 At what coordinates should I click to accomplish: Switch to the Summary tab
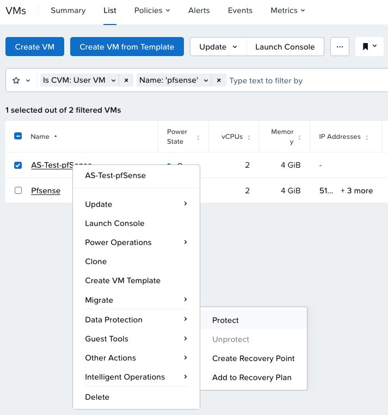pyautogui.click(x=68, y=10)
